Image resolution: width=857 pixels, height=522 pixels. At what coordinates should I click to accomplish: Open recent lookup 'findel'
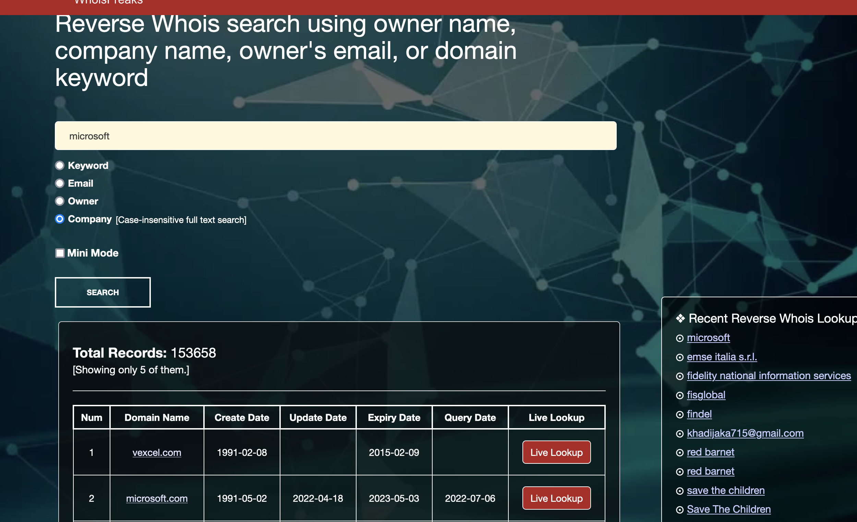[x=699, y=414]
